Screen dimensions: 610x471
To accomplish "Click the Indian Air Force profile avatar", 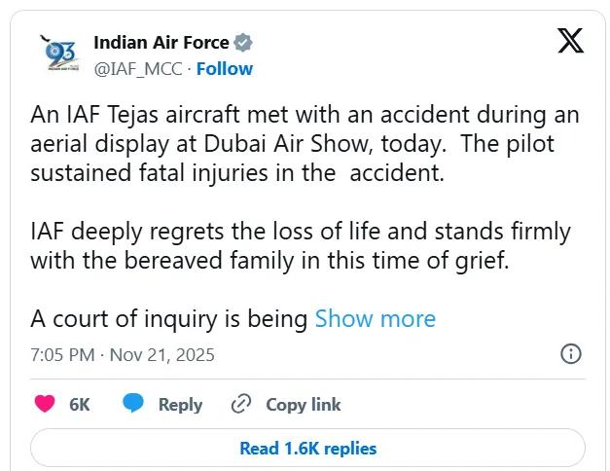I will point(60,54).
